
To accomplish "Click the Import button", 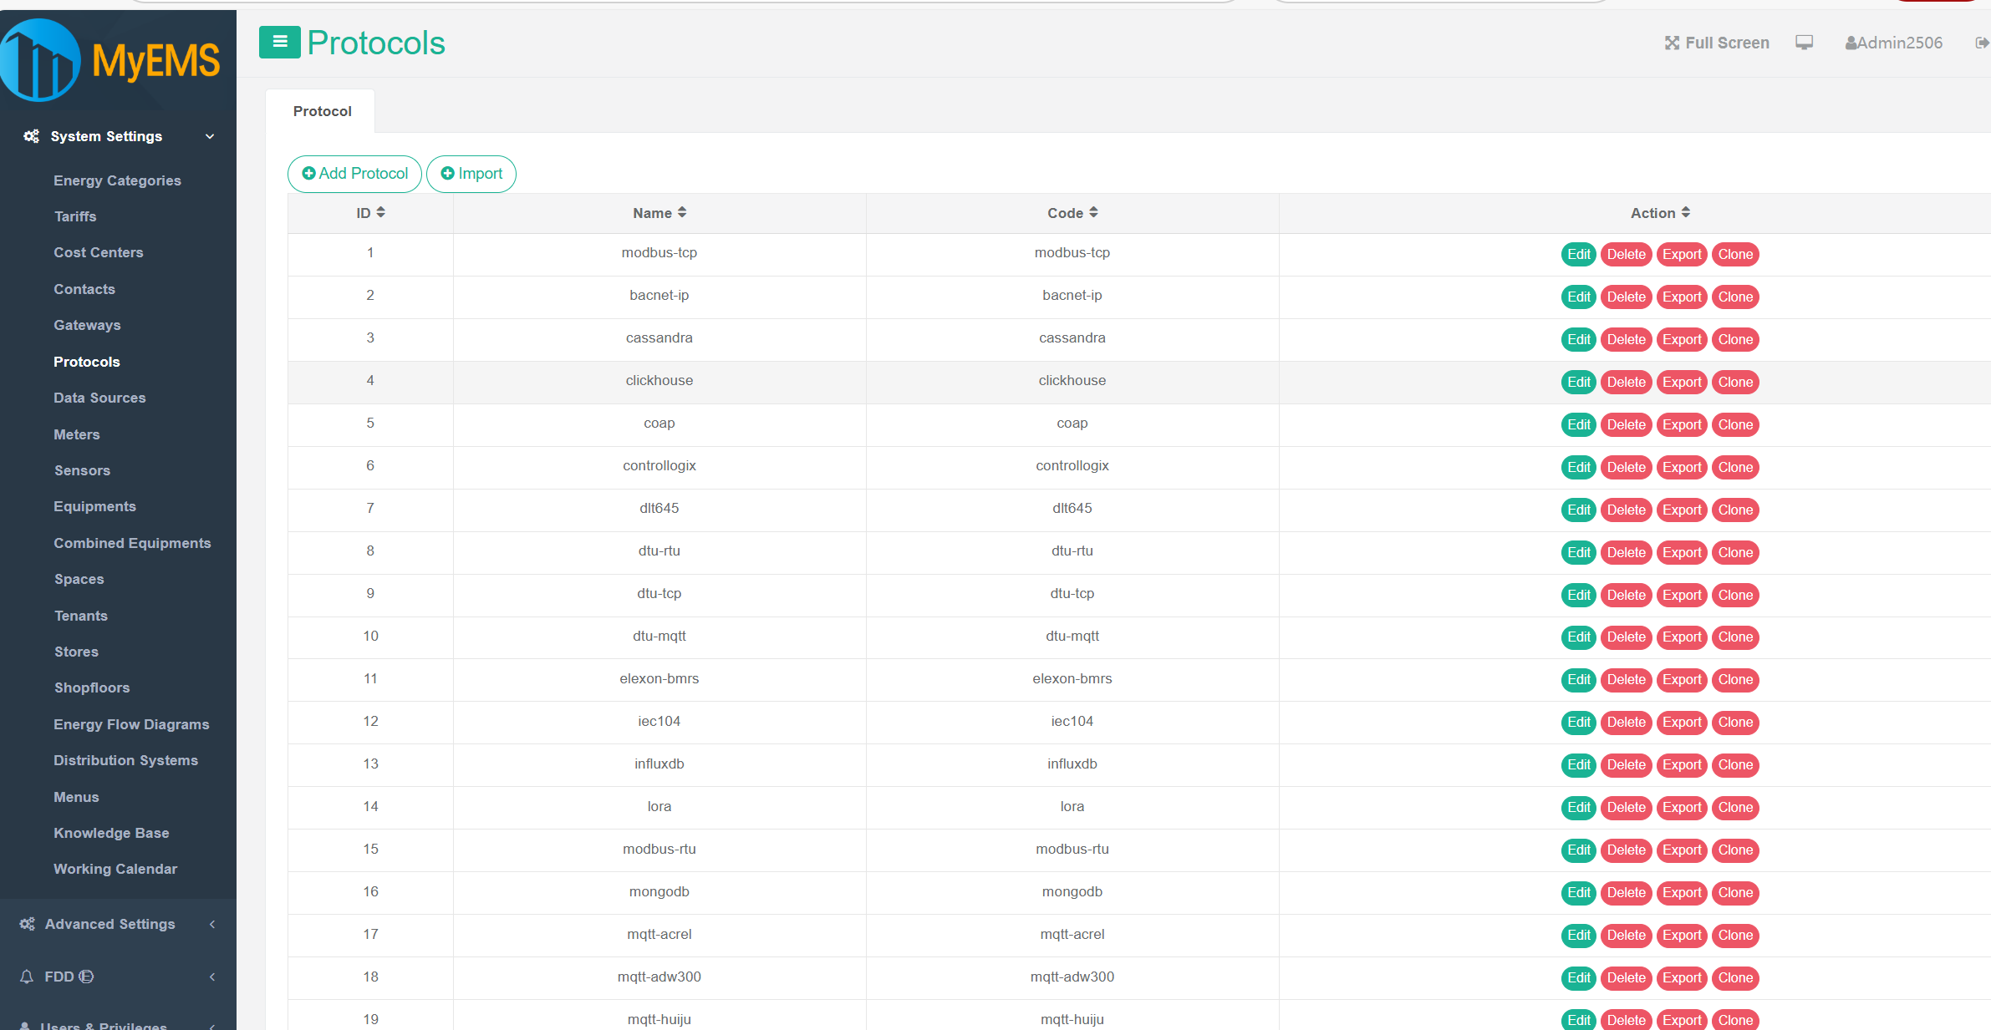I will tap(471, 174).
